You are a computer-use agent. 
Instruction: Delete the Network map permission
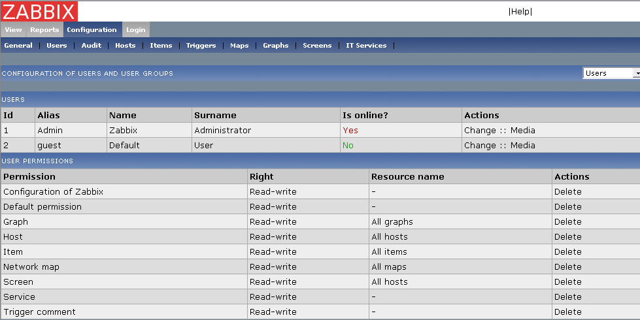tap(567, 267)
